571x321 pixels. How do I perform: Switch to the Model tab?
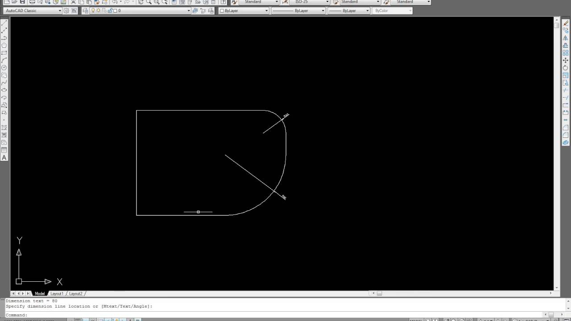(40, 293)
